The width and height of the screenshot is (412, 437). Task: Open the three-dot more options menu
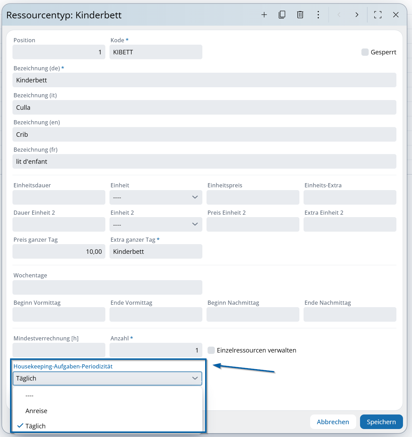click(x=318, y=15)
